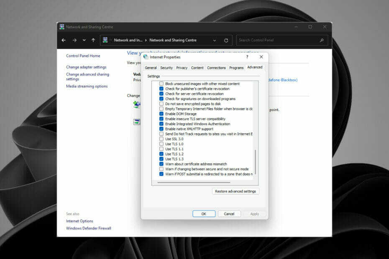Click the horizontal scrollbar under settings list
This screenshot has height=259, width=389.
(x=194, y=183)
